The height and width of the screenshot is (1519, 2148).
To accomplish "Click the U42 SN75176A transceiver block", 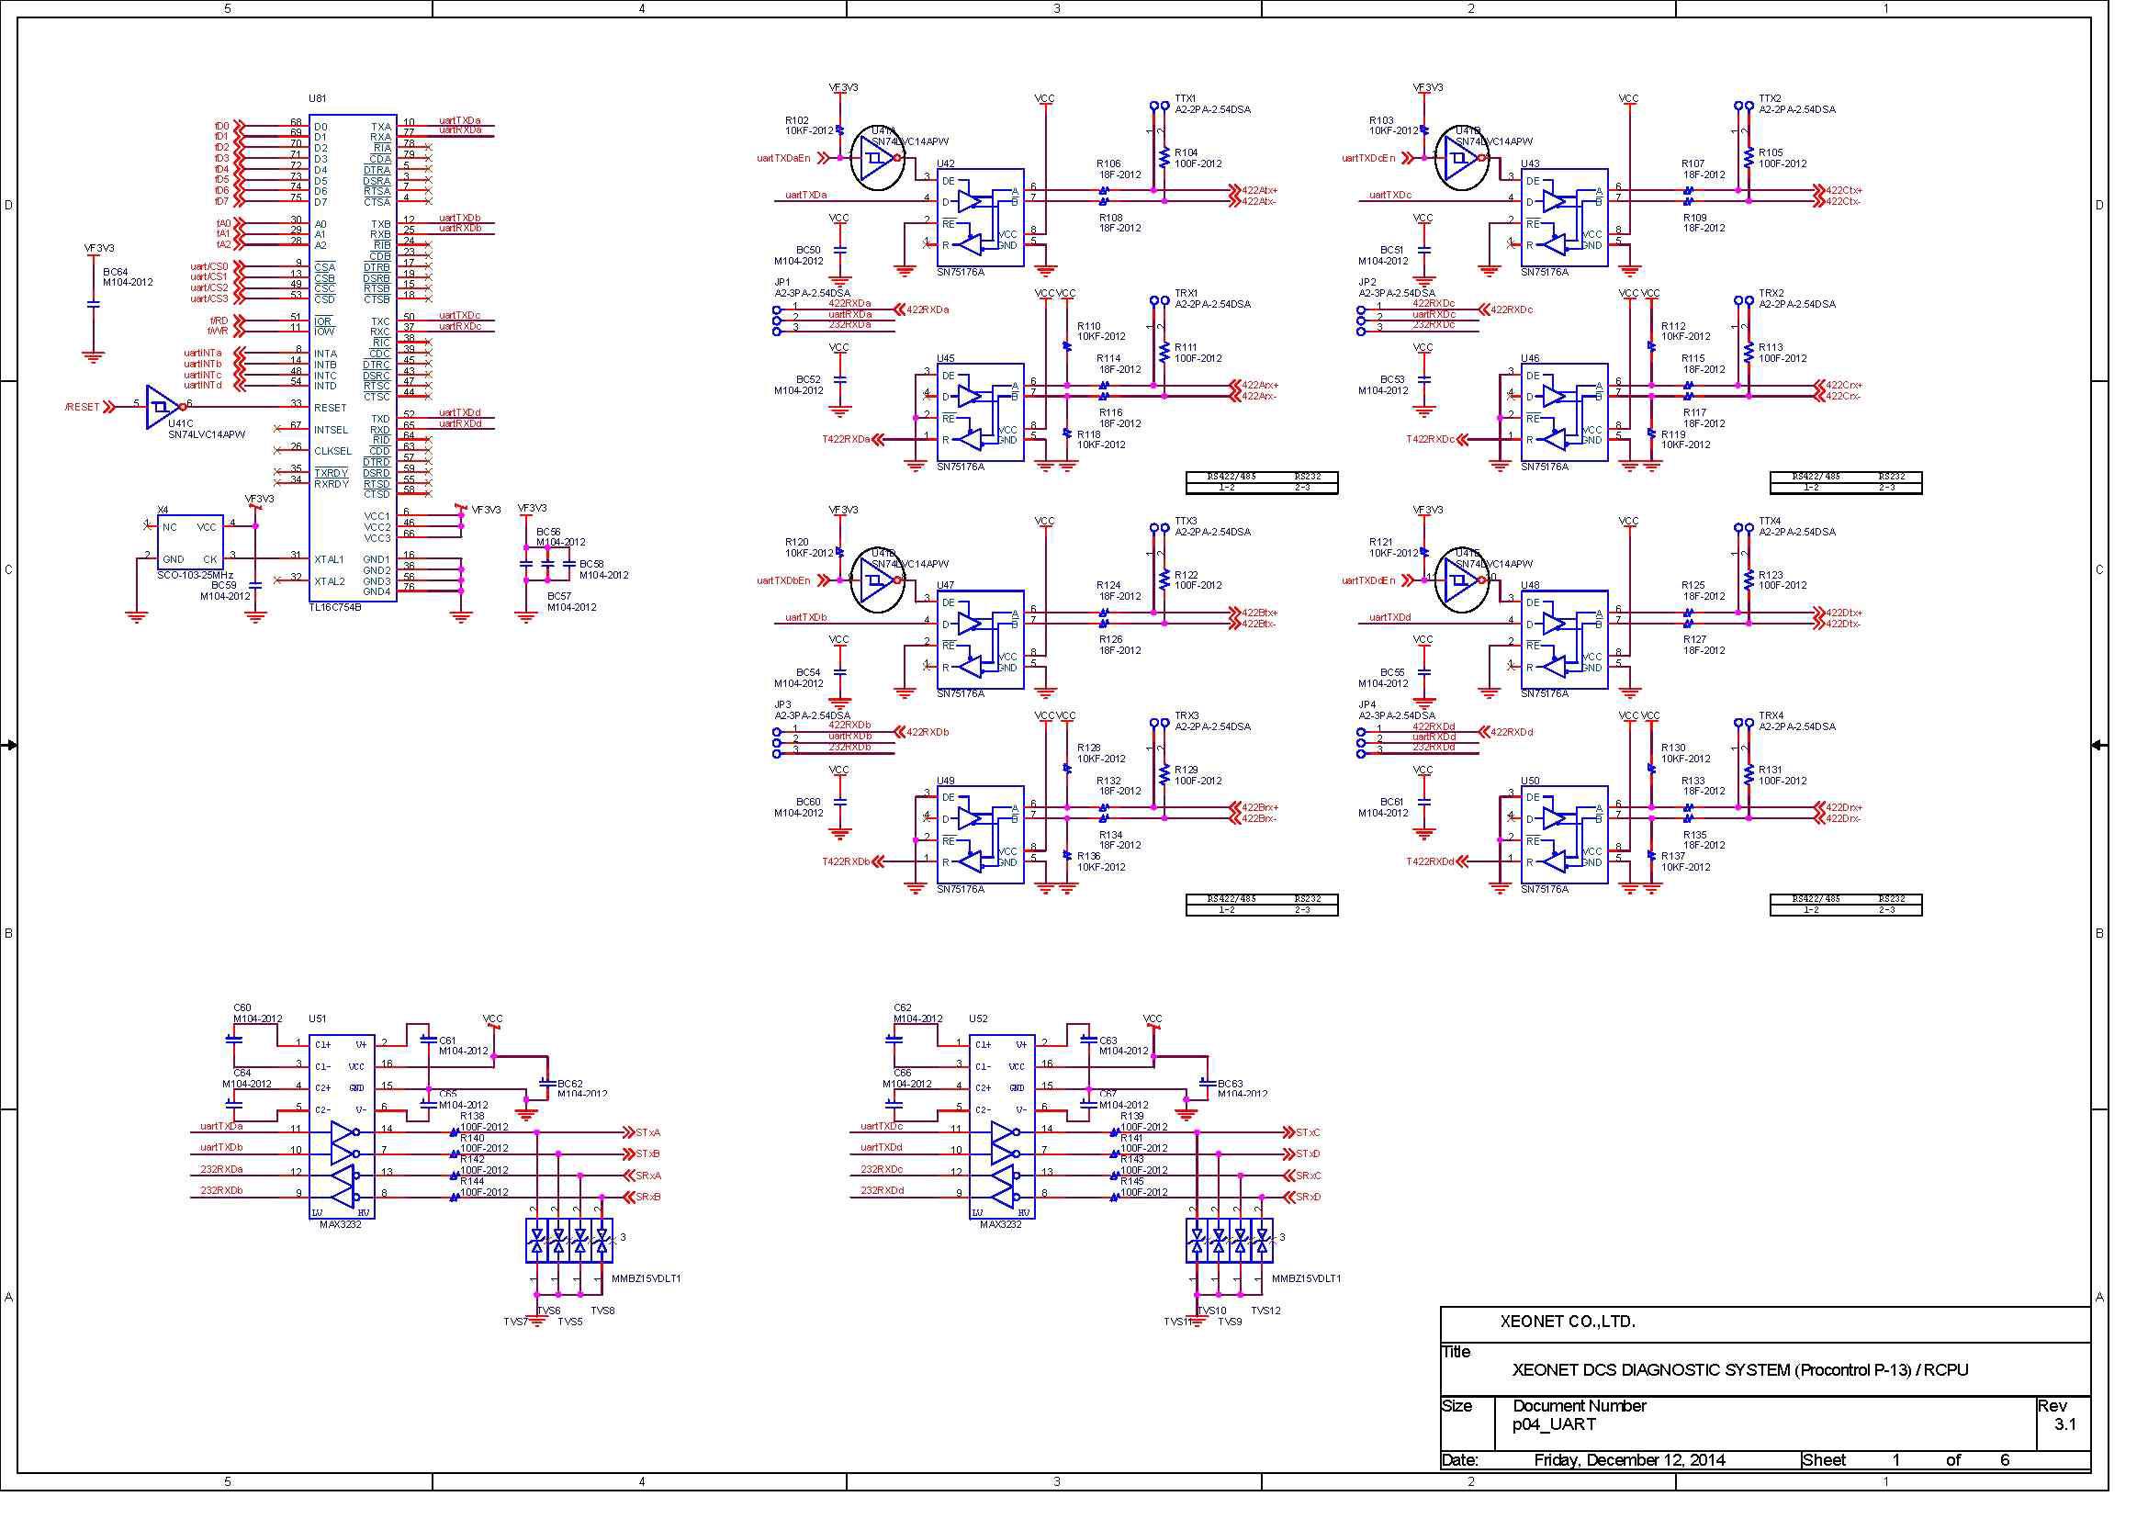I will [980, 218].
